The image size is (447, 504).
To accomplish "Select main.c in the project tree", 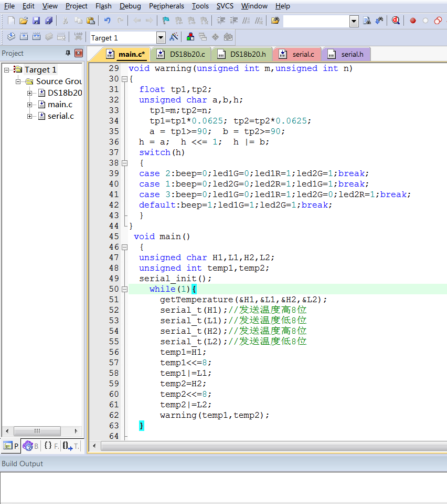I will click(60, 105).
